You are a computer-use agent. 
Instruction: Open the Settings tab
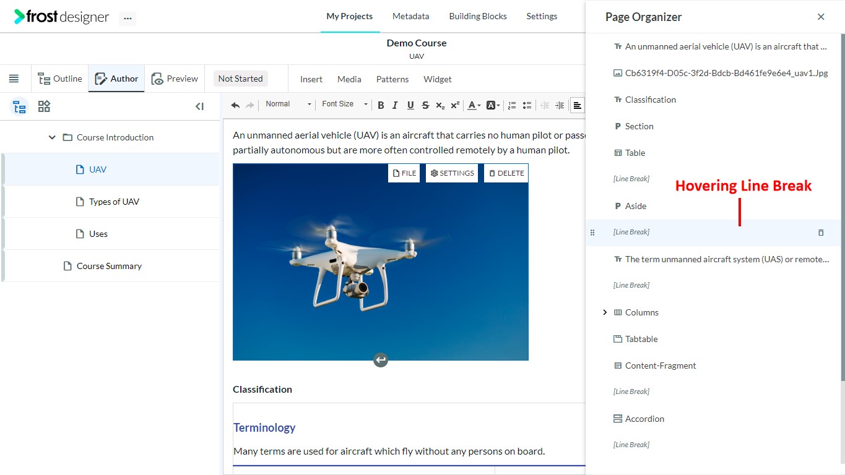(x=542, y=16)
